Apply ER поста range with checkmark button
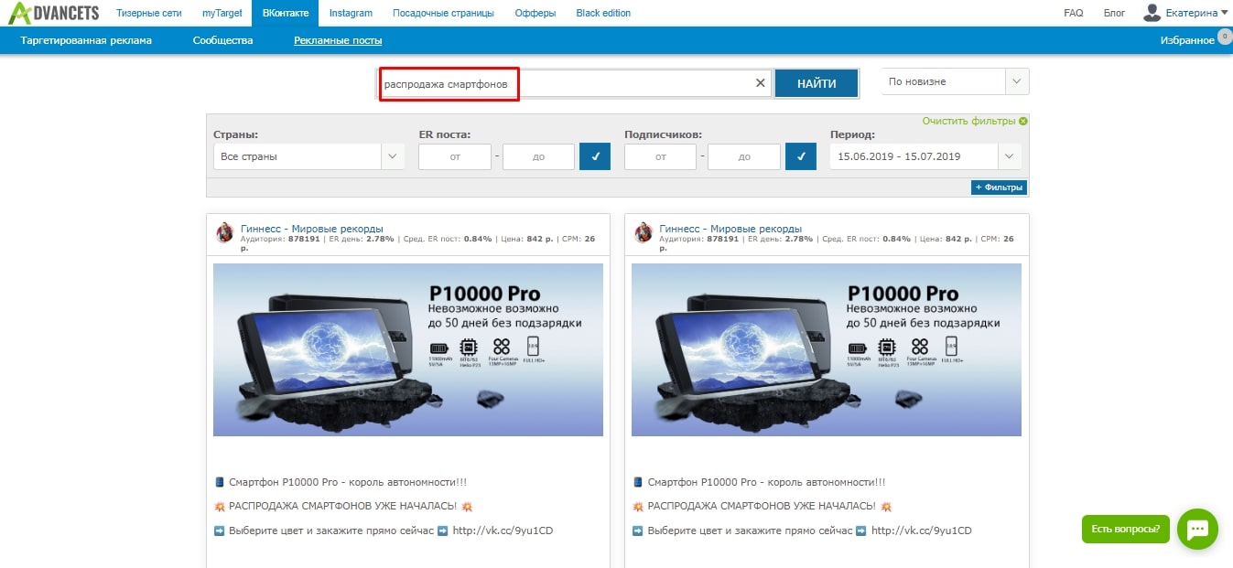 click(595, 156)
